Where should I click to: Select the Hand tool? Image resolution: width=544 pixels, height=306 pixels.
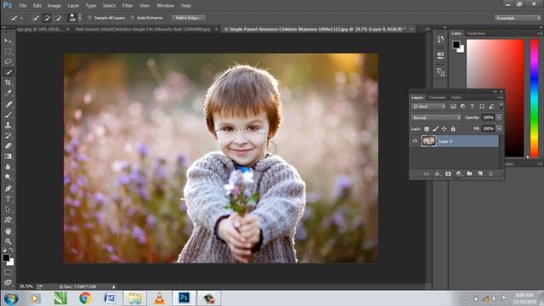8,230
